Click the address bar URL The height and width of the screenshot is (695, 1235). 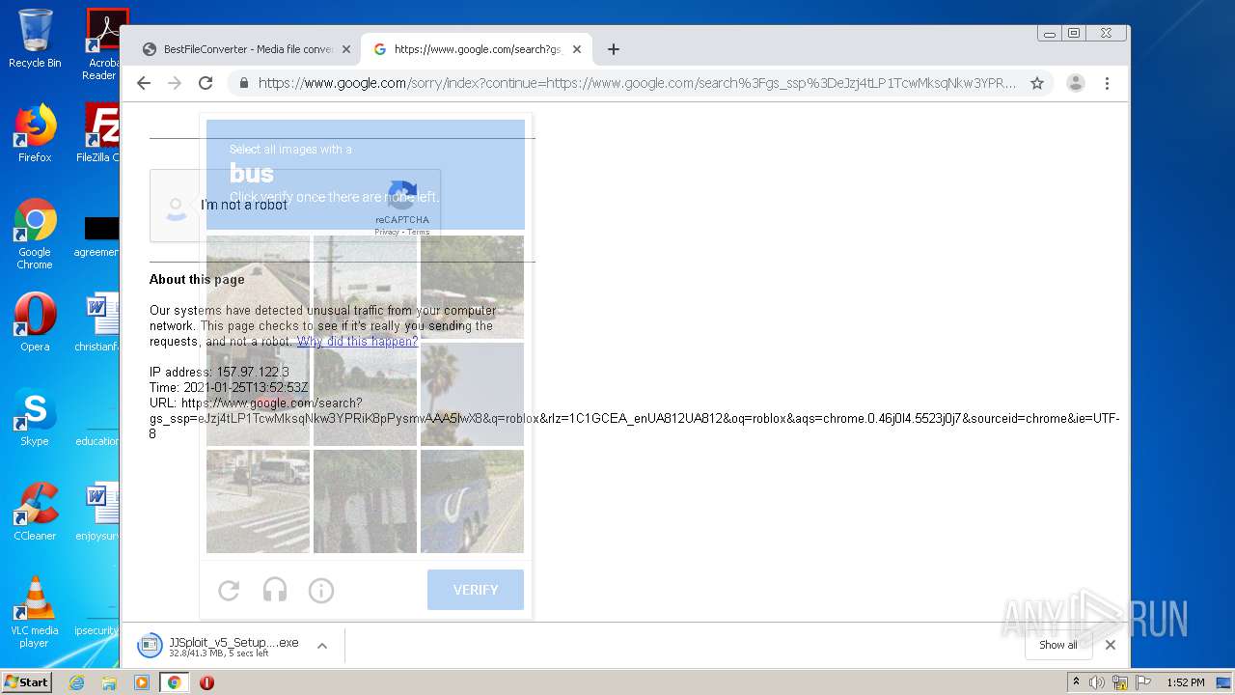pyautogui.click(x=637, y=83)
